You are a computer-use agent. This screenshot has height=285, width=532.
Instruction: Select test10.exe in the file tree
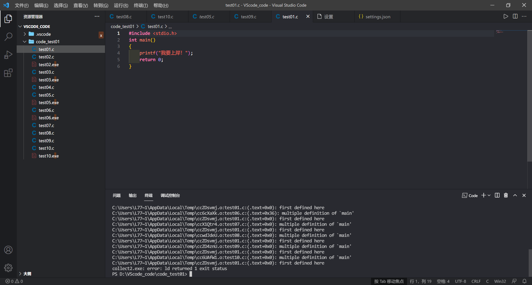tap(61, 156)
